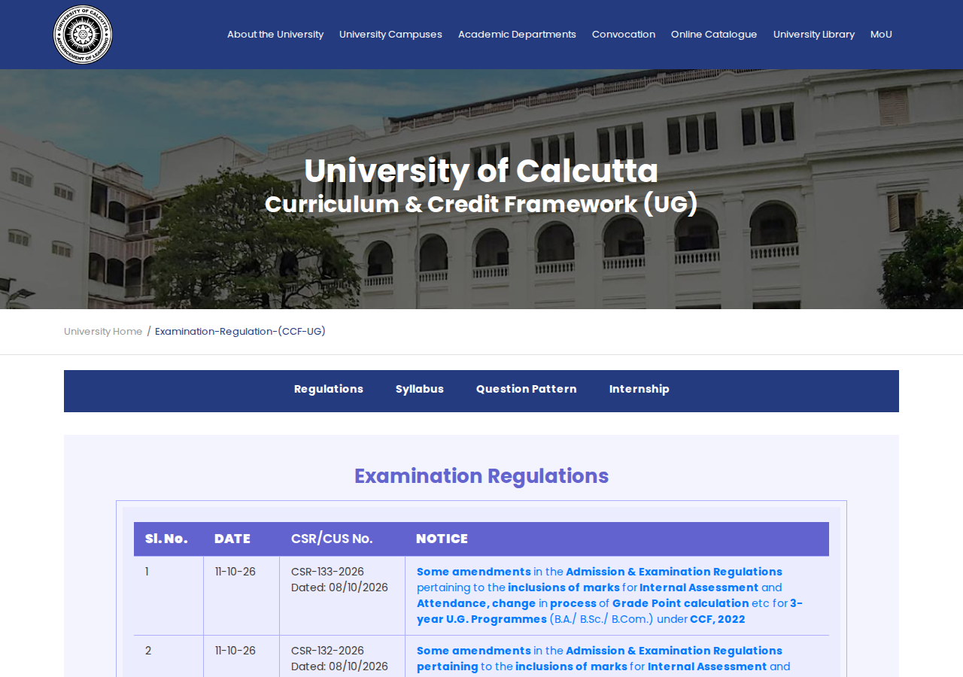Switch to the Internship tab

pos(639,389)
